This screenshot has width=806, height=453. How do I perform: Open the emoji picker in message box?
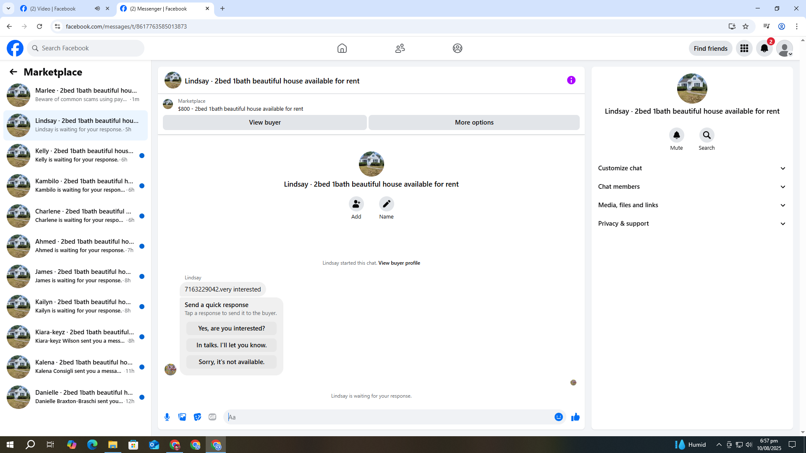pyautogui.click(x=558, y=417)
